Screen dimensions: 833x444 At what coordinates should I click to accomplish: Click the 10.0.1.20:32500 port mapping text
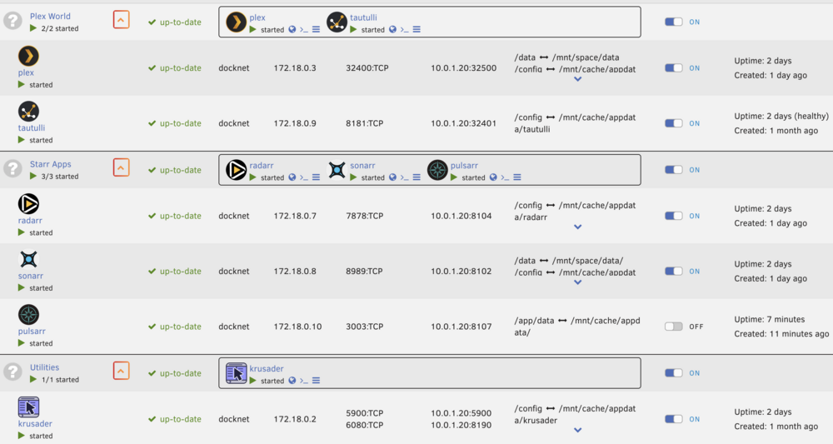point(464,68)
